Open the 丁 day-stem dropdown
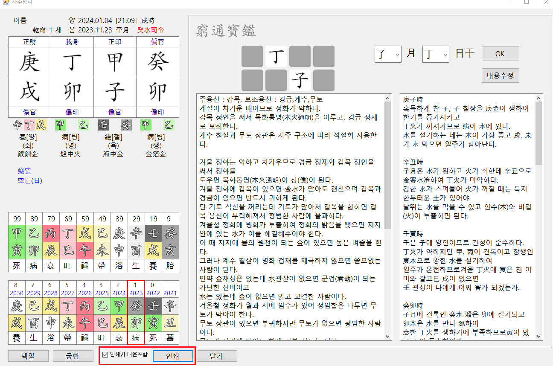Image resolution: width=553 pixels, height=366 pixels. click(x=436, y=54)
